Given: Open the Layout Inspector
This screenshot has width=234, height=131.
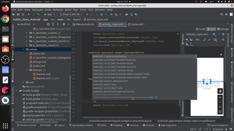Looking at the screenshot, I should [x=218, y=125].
